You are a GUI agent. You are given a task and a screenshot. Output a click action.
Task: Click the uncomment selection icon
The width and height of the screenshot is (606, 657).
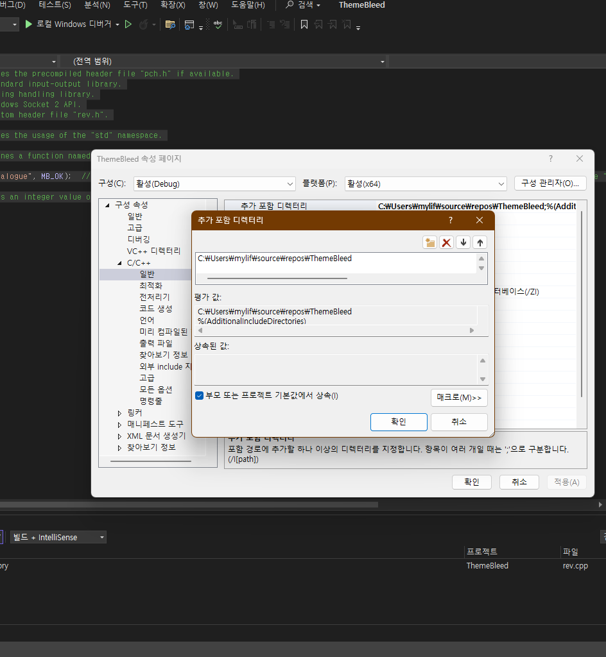pos(285,25)
